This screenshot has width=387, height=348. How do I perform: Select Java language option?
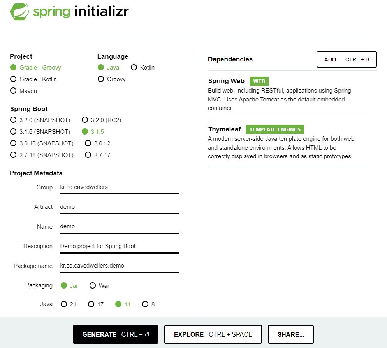coord(108,68)
